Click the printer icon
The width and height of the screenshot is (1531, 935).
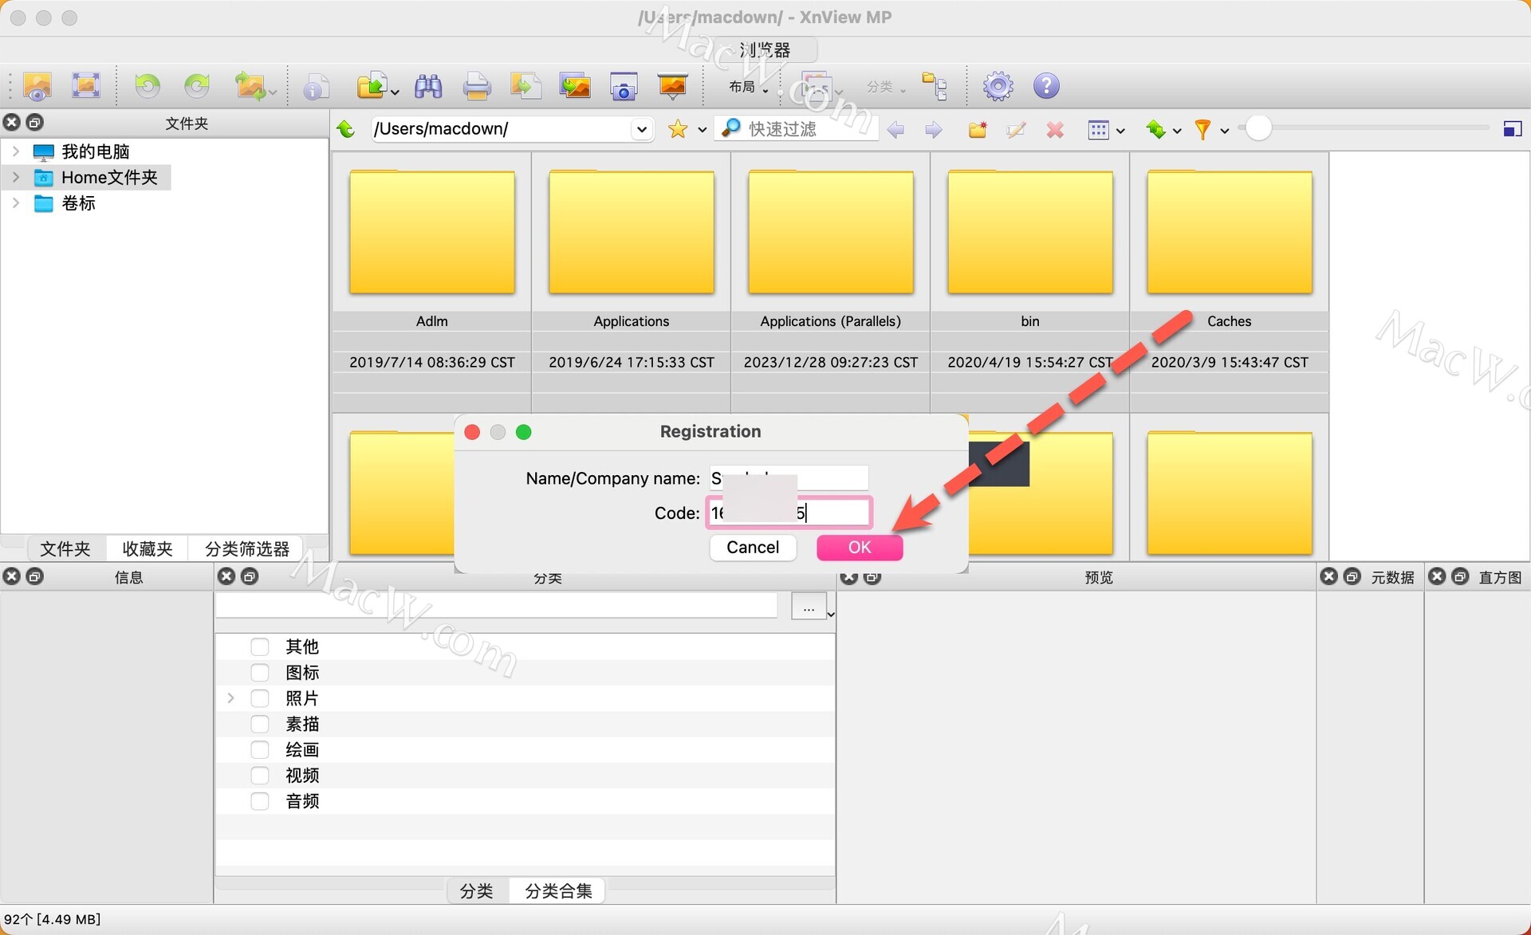(477, 86)
